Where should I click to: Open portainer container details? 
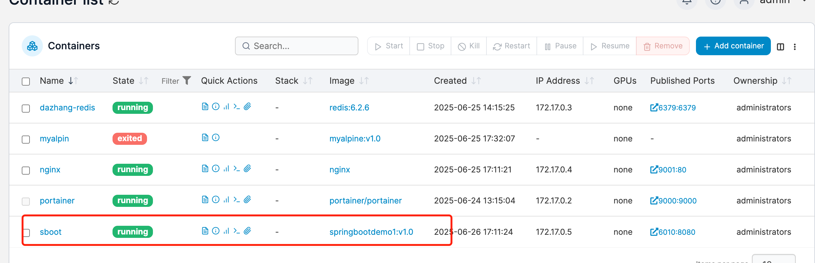[x=57, y=200]
